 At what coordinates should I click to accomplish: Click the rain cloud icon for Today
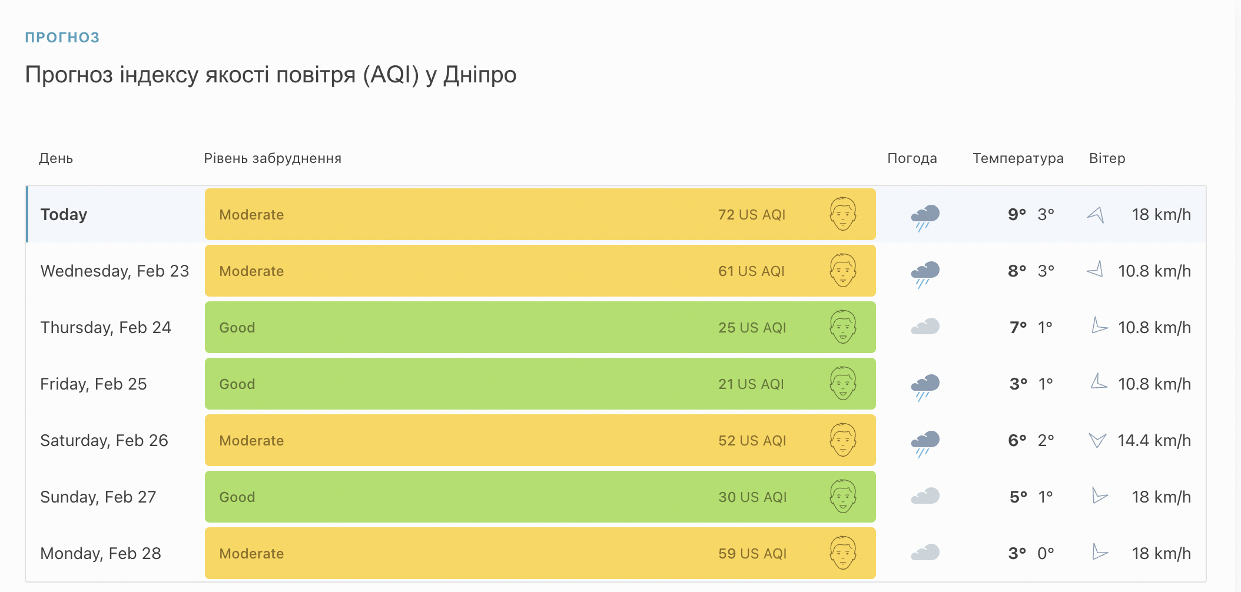point(925,218)
